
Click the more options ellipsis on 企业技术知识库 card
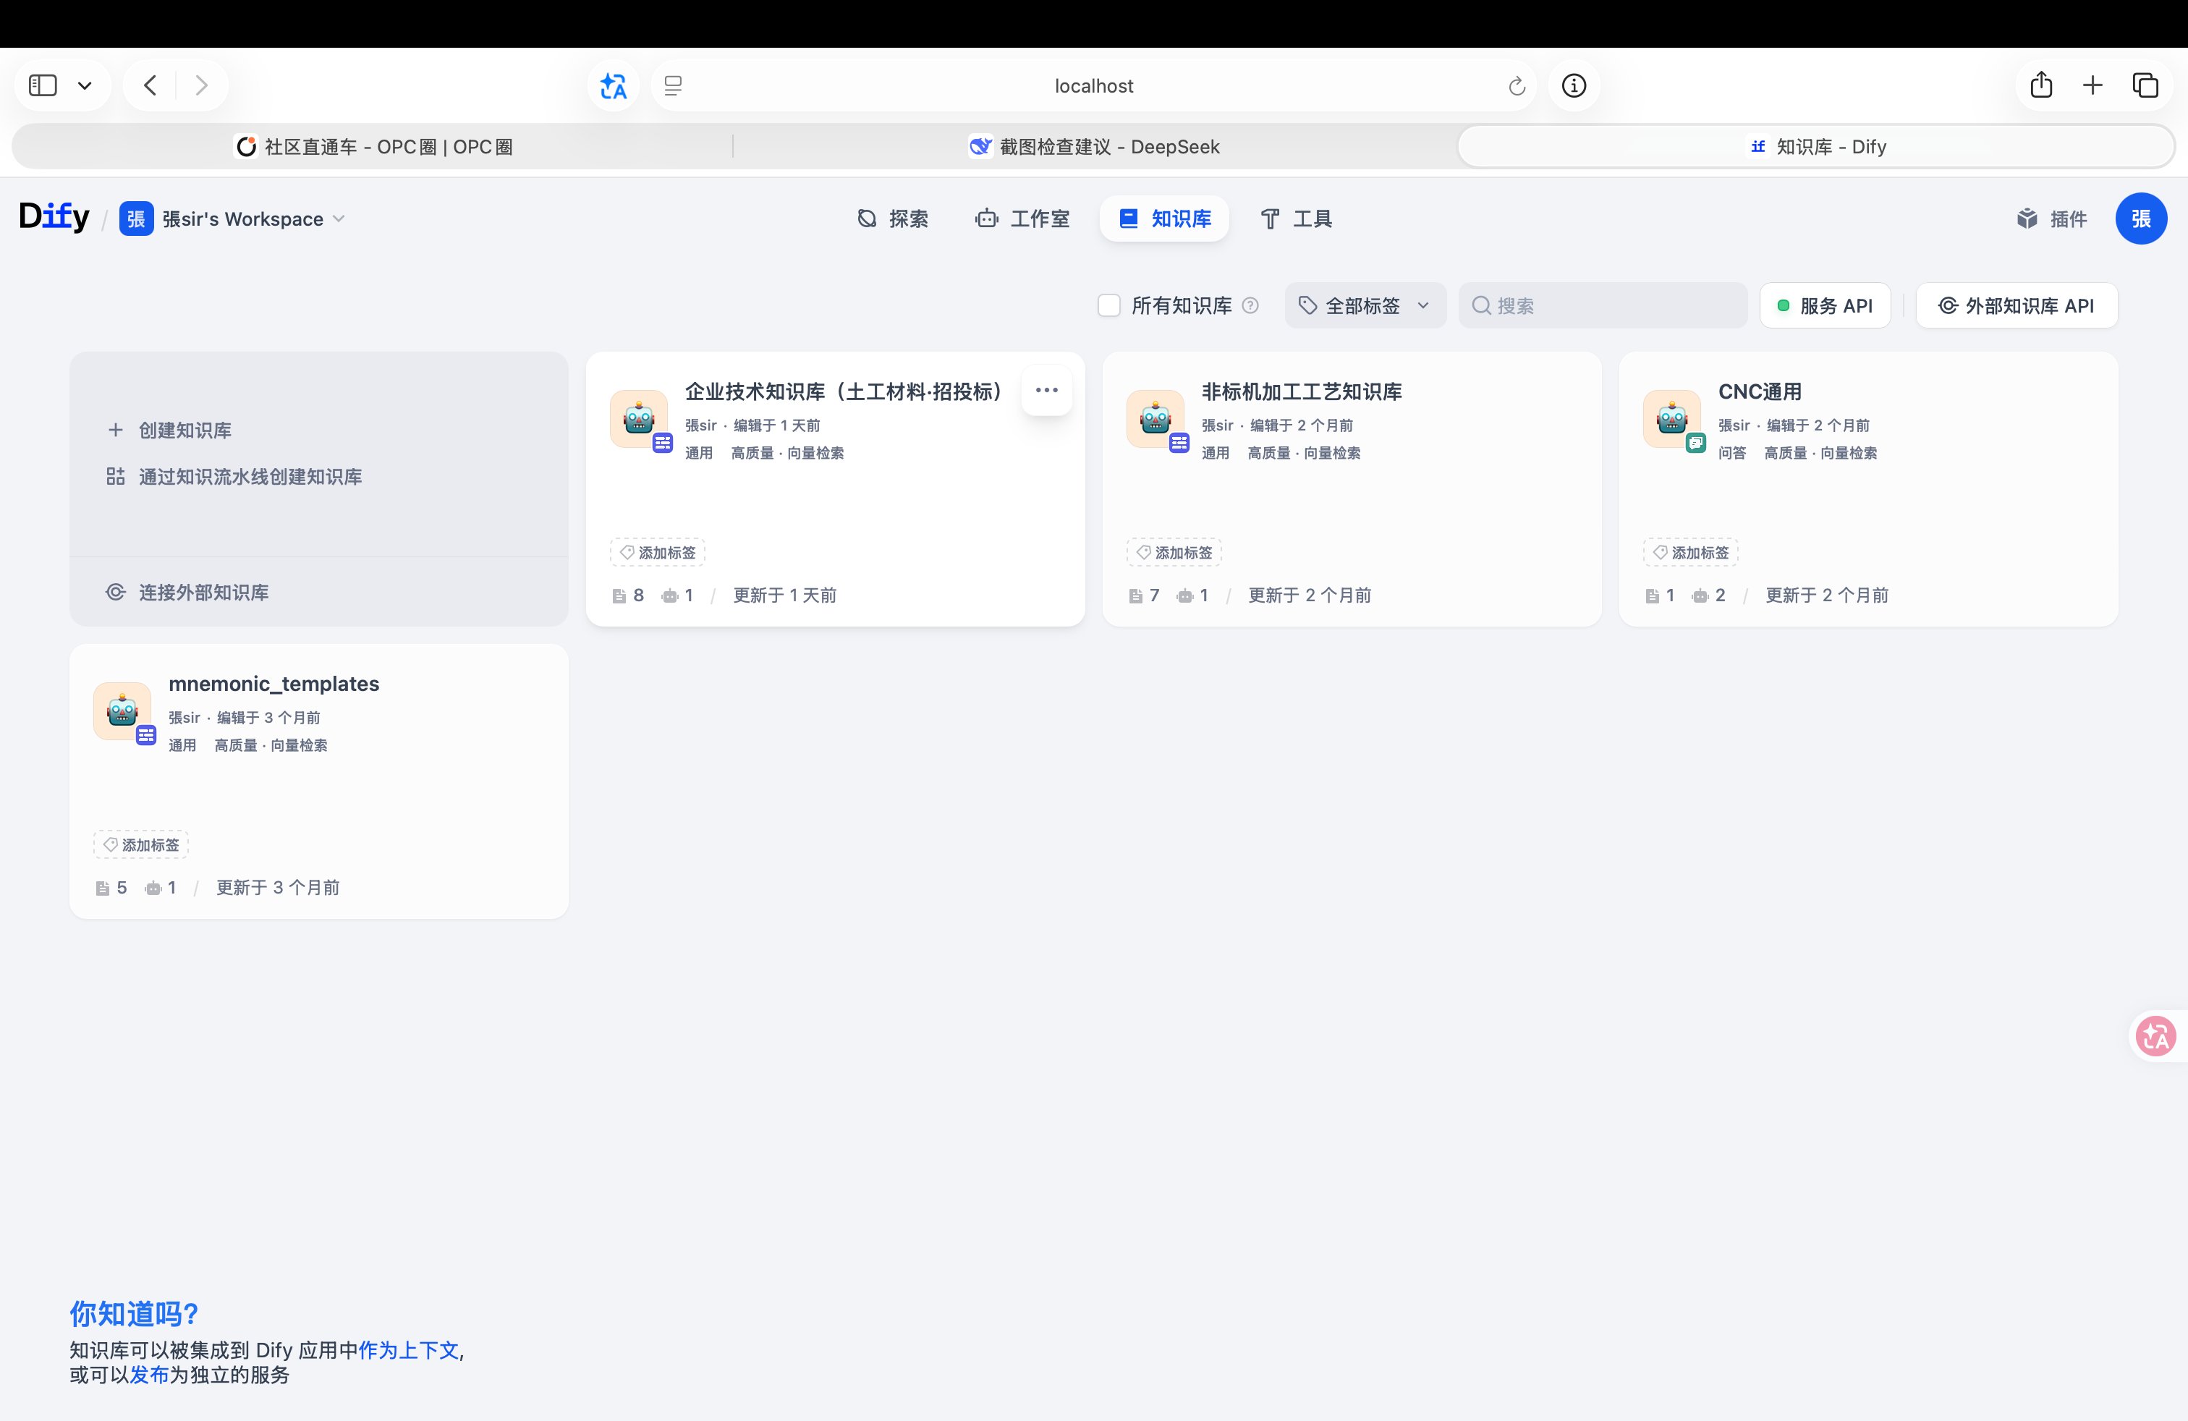[x=1046, y=391]
